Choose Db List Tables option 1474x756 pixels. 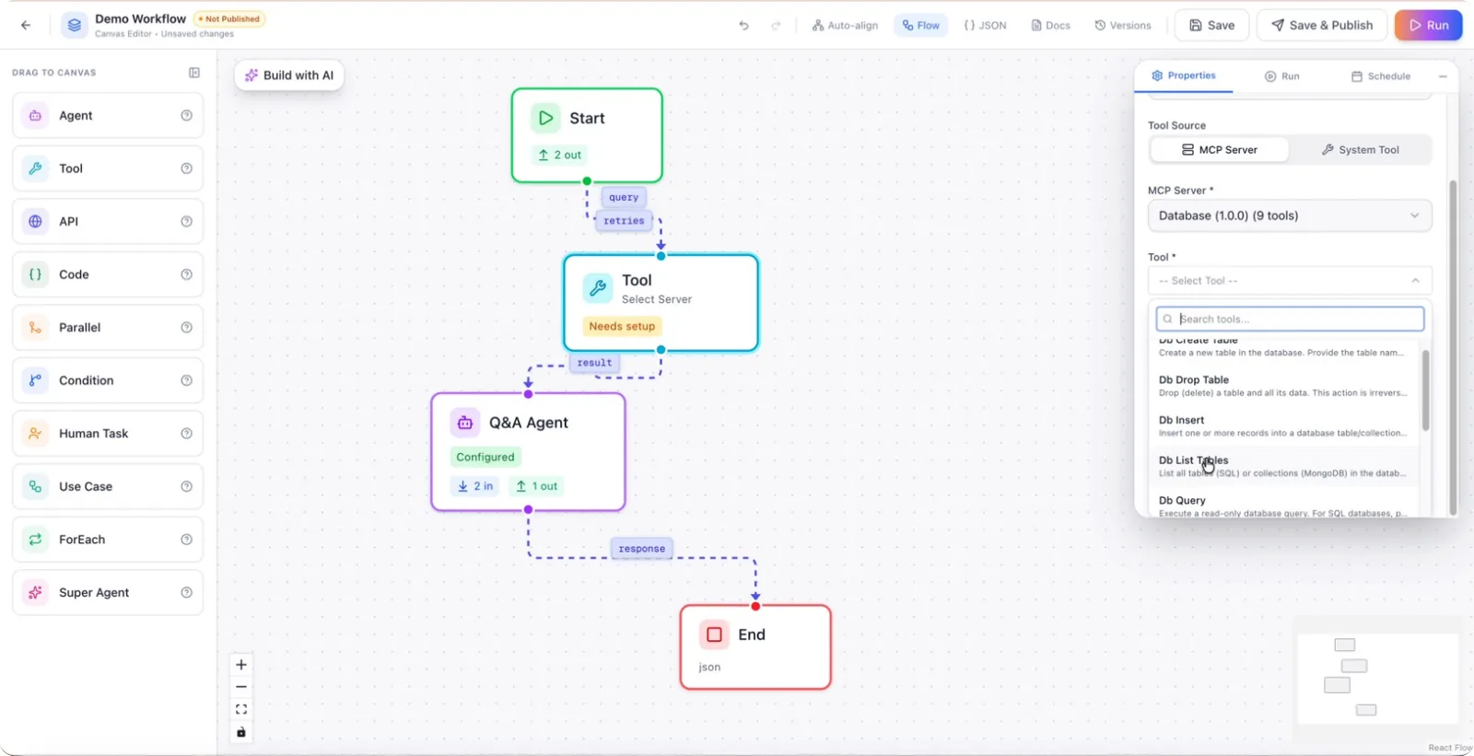(x=1282, y=466)
